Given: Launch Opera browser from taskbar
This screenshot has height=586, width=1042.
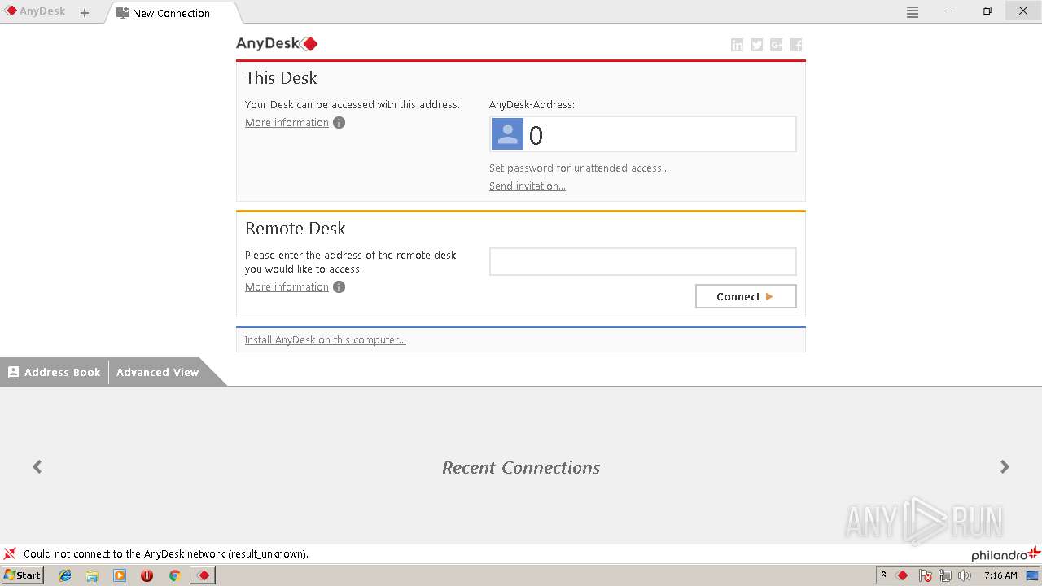Looking at the screenshot, I should (x=147, y=575).
